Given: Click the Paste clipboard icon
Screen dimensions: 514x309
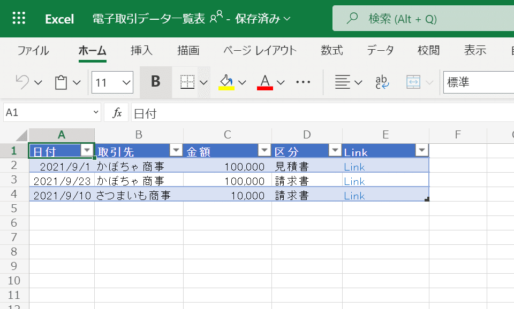Looking at the screenshot, I should click(x=61, y=82).
